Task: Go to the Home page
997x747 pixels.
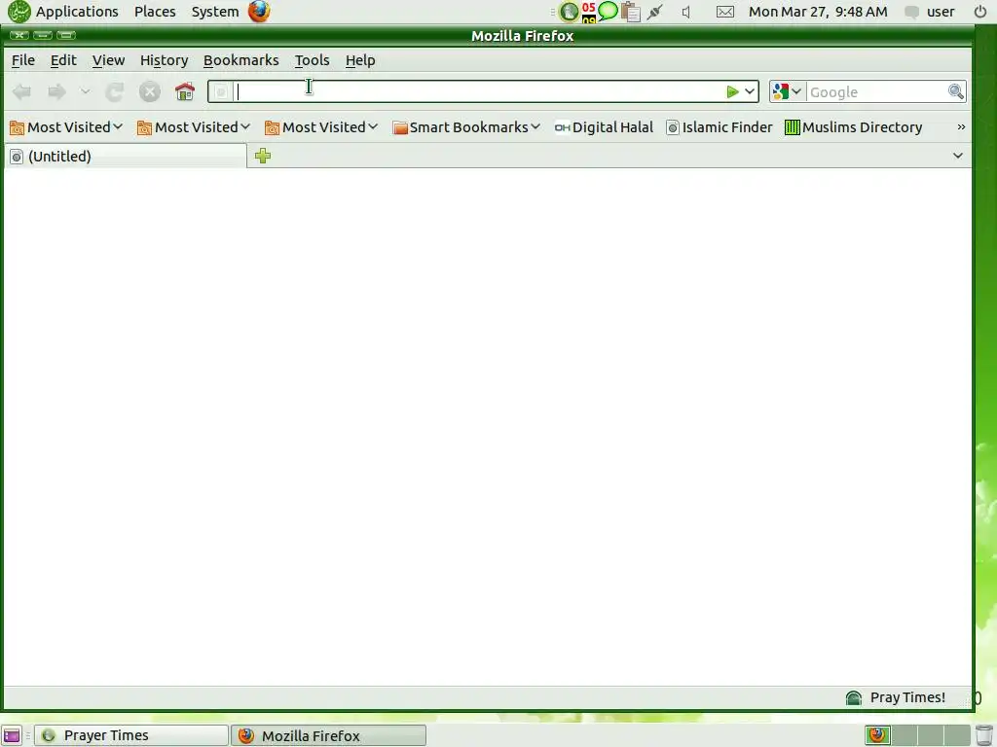Action: click(184, 92)
